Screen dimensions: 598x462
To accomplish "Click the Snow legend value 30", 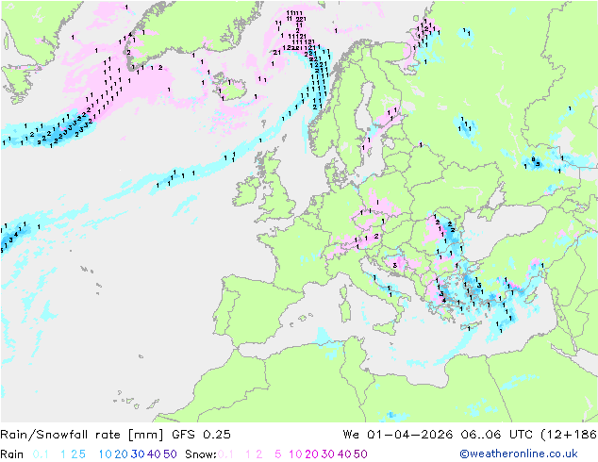I will coord(328,454).
